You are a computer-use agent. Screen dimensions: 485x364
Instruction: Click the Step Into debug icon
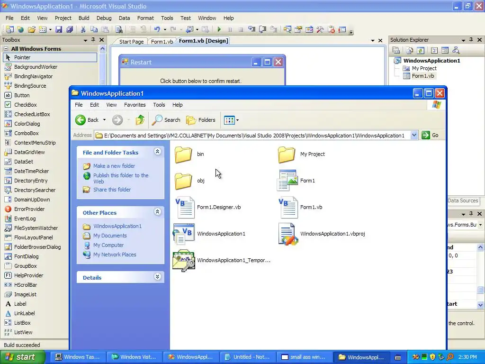point(252,29)
